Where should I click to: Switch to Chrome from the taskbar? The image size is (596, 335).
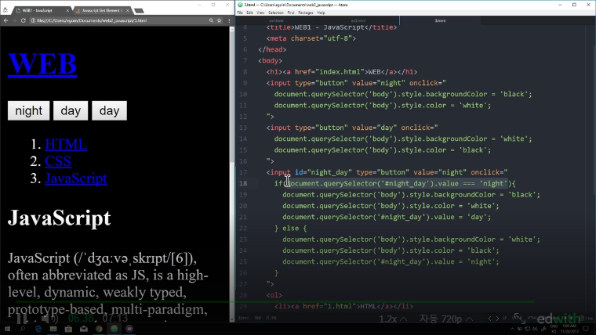[99, 329]
